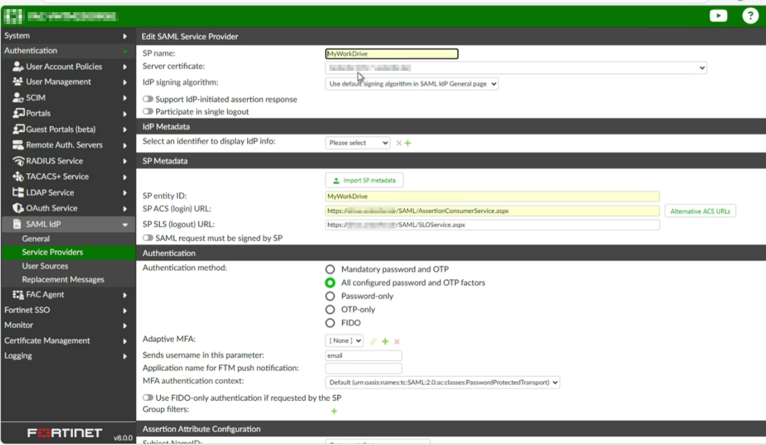Click inside the SP name input field
This screenshot has width=766, height=445.
click(391, 53)
